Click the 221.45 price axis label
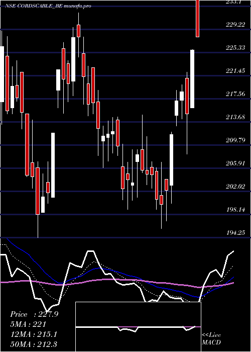 point(235,71)
